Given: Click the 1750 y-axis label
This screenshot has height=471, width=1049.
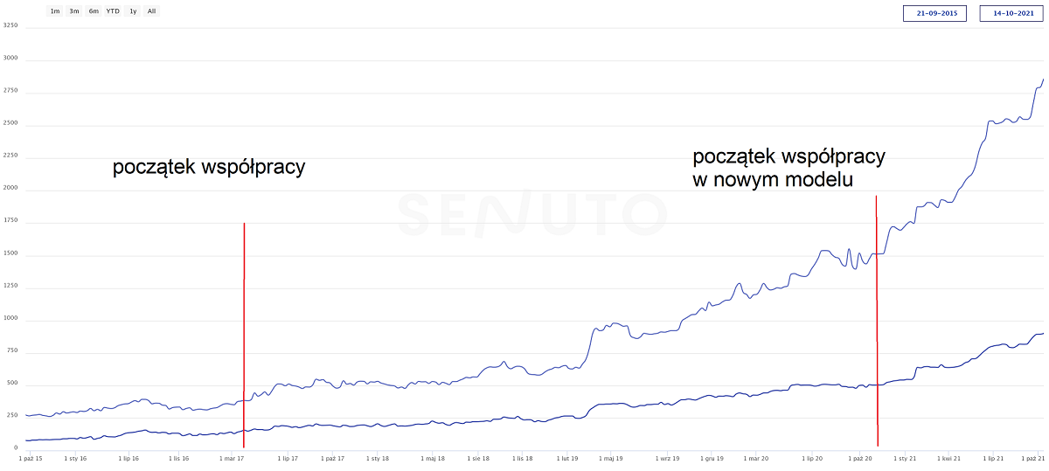Looking at the screenshot, I should point(10,222).
